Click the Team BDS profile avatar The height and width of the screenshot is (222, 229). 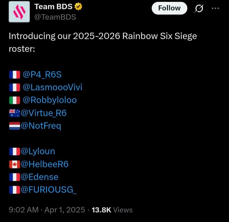tap(19, 12)
